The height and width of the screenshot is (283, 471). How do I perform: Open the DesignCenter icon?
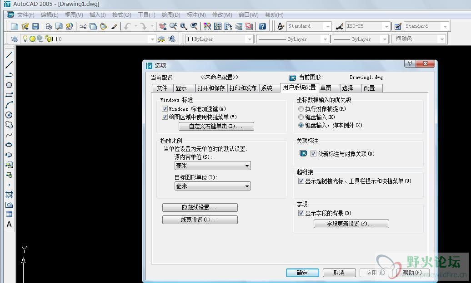[x=218, y=26]
